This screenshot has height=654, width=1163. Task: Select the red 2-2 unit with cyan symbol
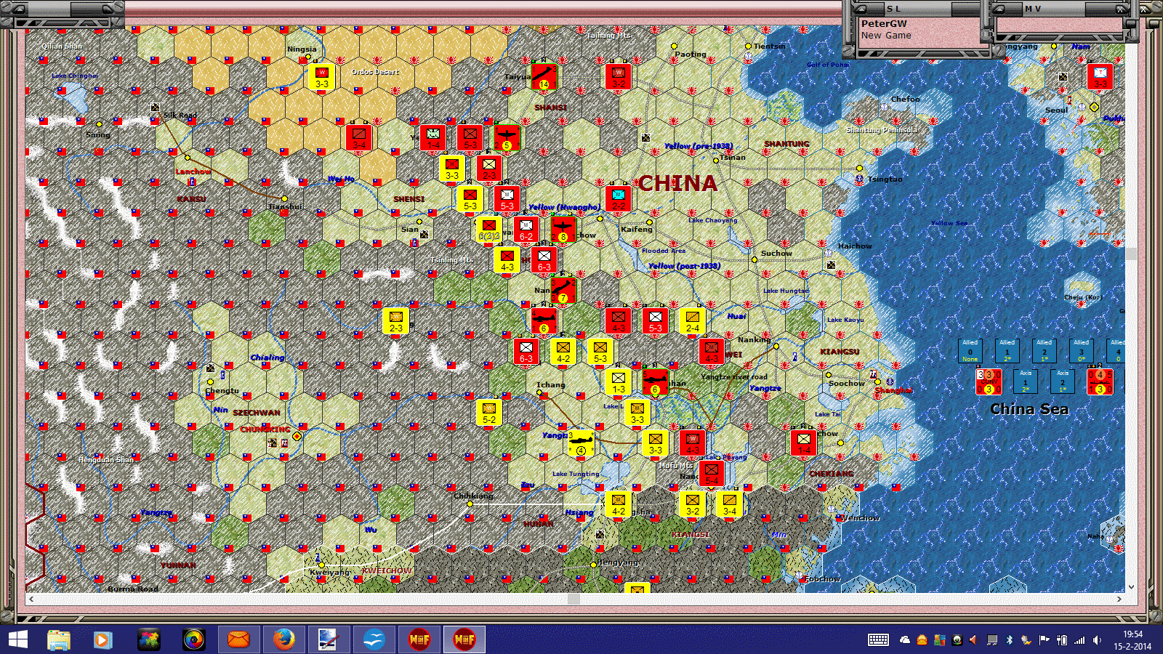click(618, 199)
